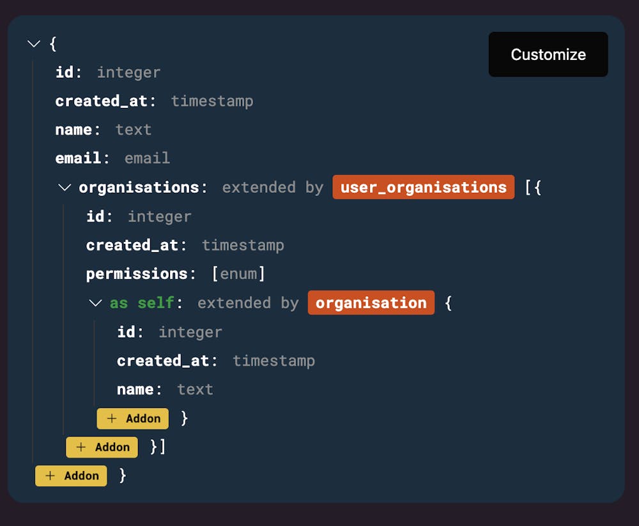Viewport: 639px width, 526px height.
Task: Click the email type value
Action: tap(147, 158)
